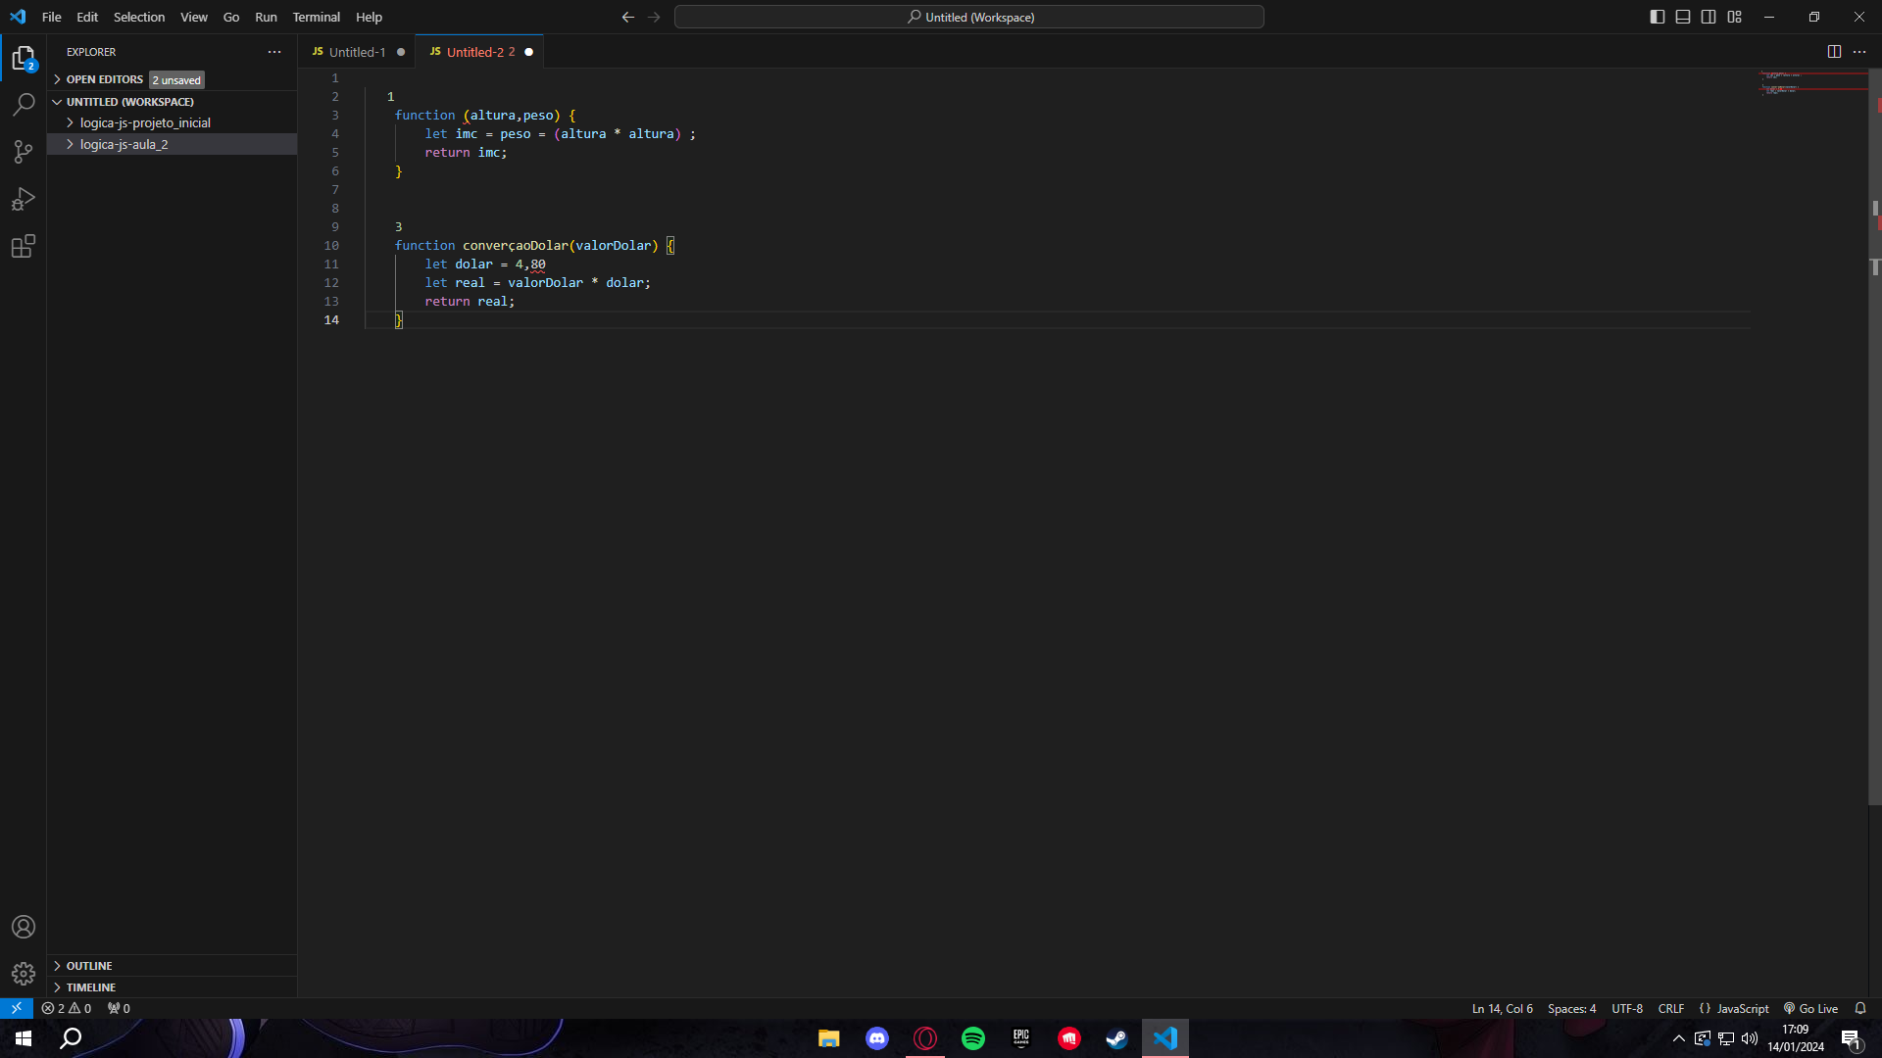Open the File menu
The height and width of the screenshot is (1058, 1882).
point(52,17)
